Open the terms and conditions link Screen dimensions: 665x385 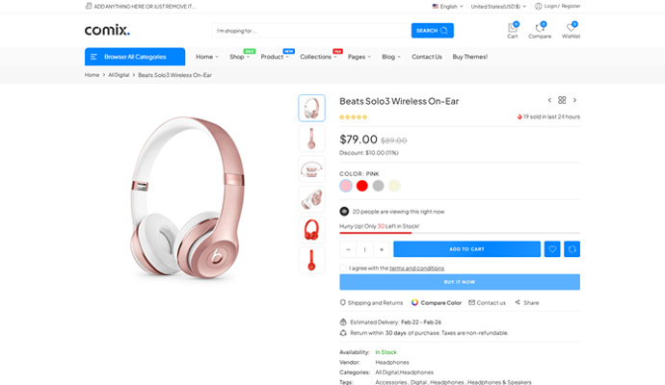417,268
